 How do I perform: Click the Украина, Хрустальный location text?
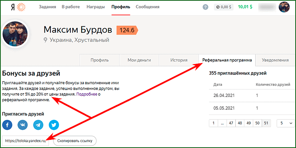(79, 40)
